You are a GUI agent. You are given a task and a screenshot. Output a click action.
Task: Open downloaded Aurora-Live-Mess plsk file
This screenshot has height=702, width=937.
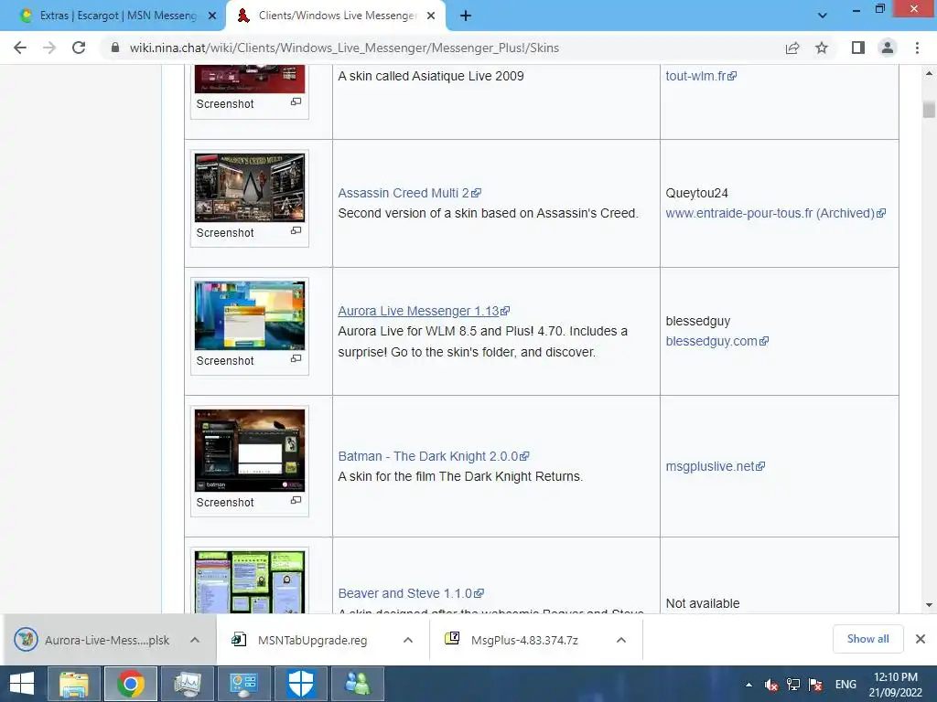pyautogui.click(x=92, y=640)
